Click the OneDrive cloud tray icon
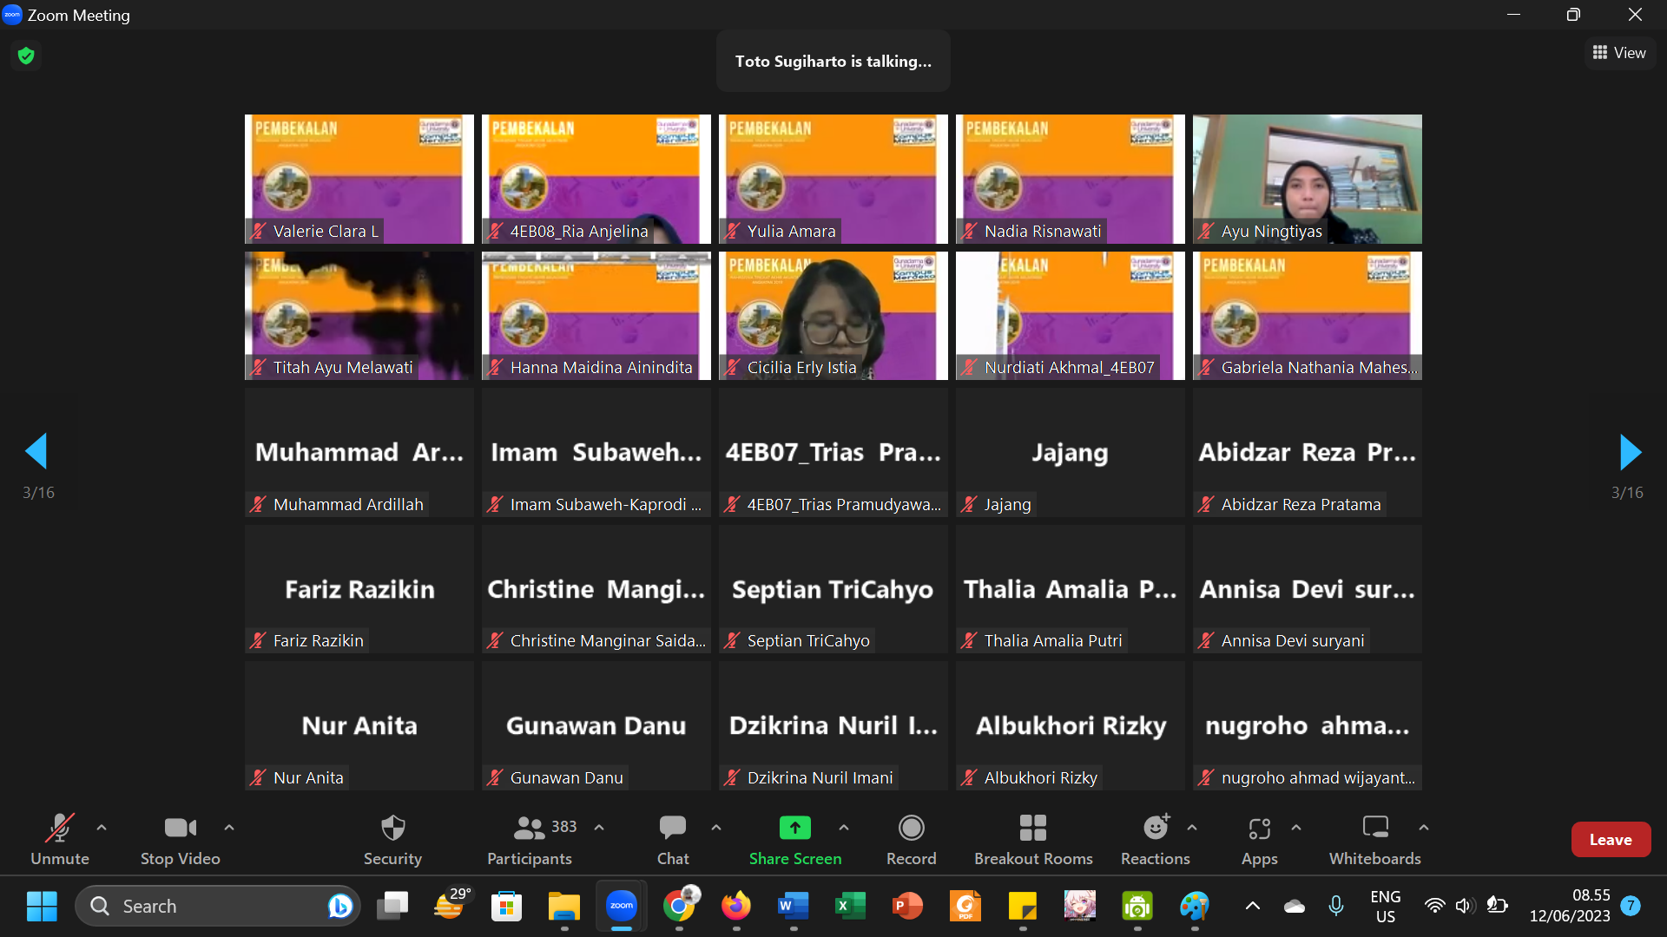The height and width of the screenshot is (937, 1667). click(x=1295, y=907)
